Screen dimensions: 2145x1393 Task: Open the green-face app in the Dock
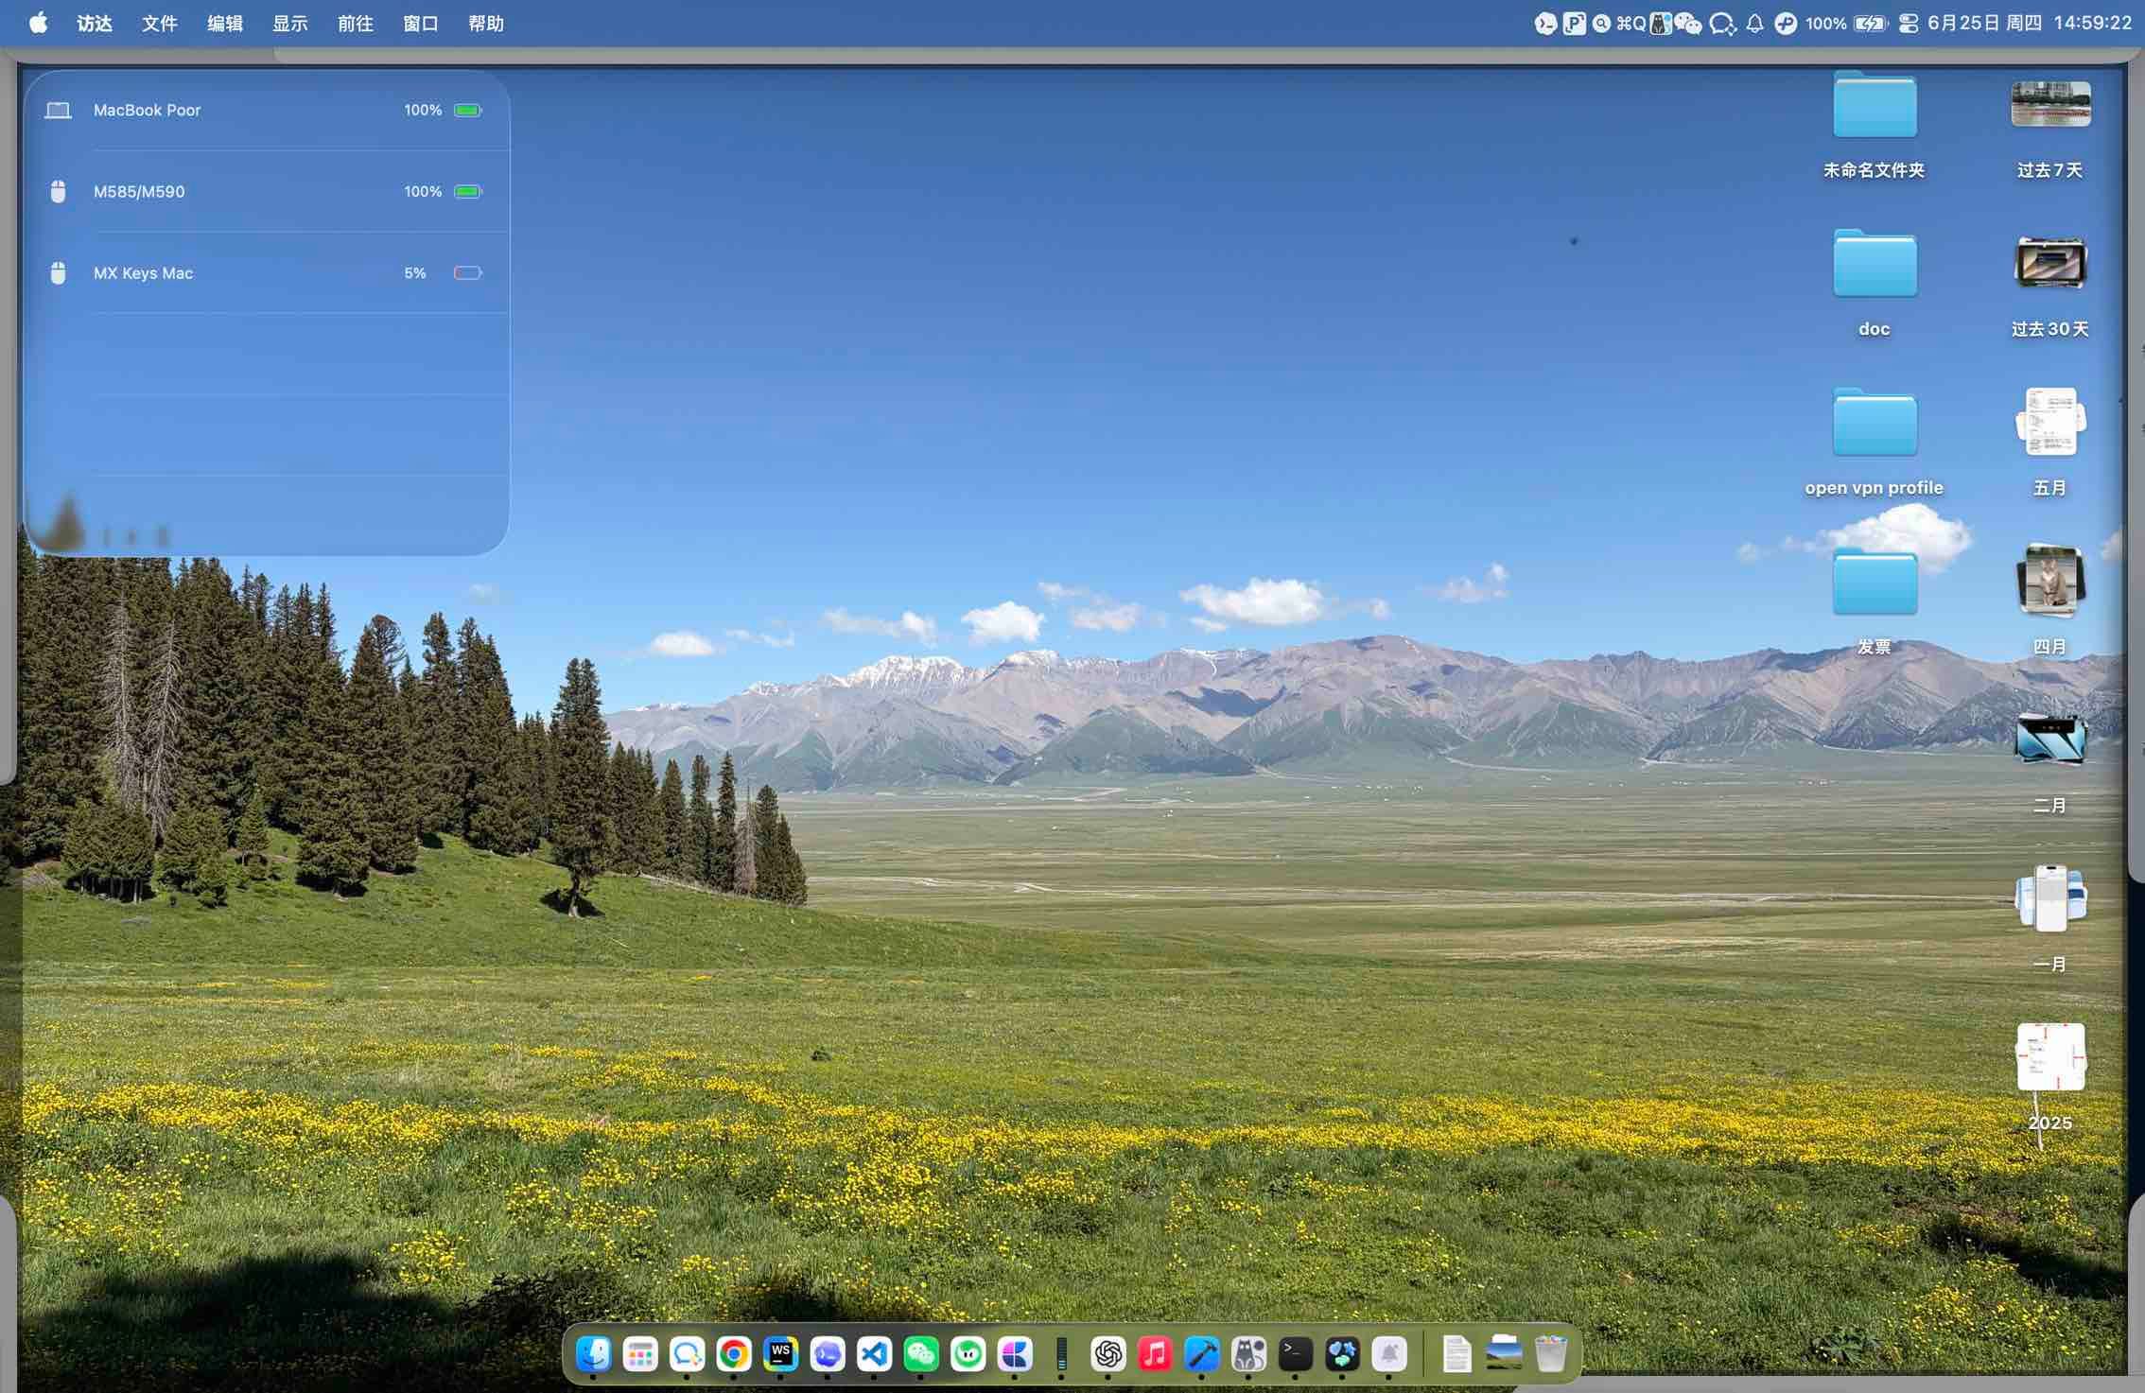pyautogui.click(x=968, y=1354)
